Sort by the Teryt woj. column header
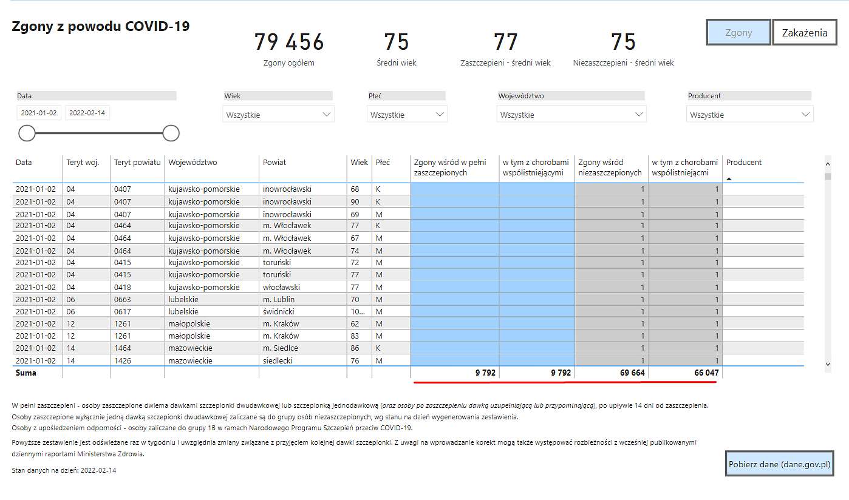The height and width of the screenshot is (500, 849). [x=83, y=163]
